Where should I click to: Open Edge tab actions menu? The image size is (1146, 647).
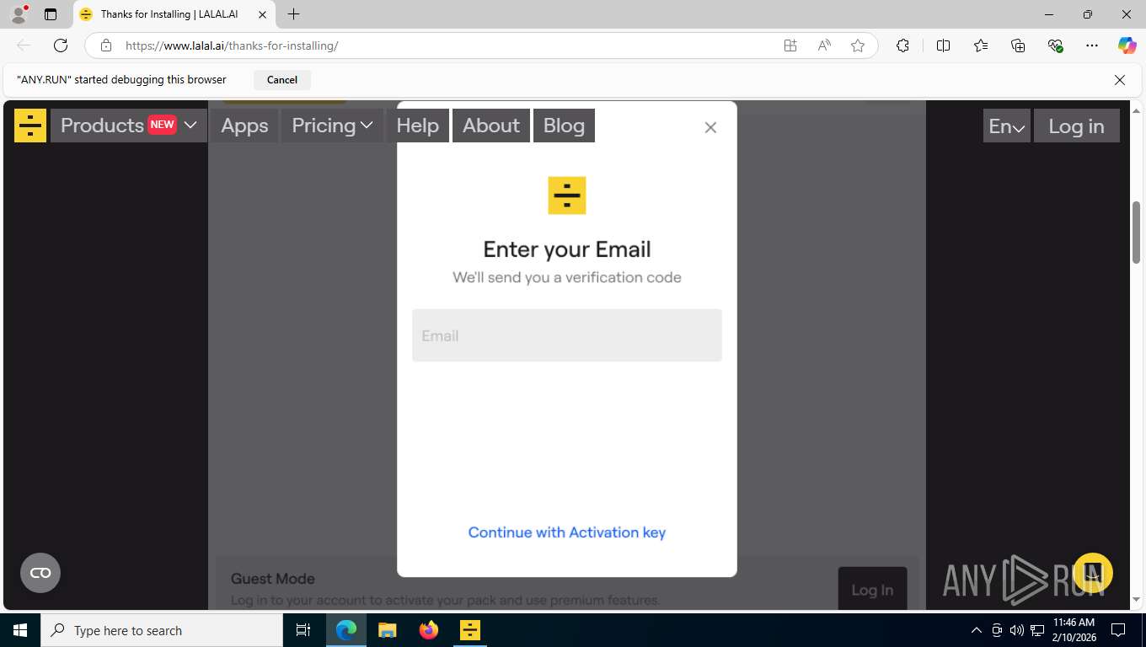51,14
